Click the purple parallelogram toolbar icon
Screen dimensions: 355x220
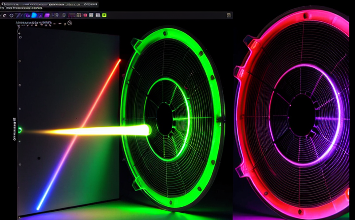pyautogui.click(x=47, y=15)
